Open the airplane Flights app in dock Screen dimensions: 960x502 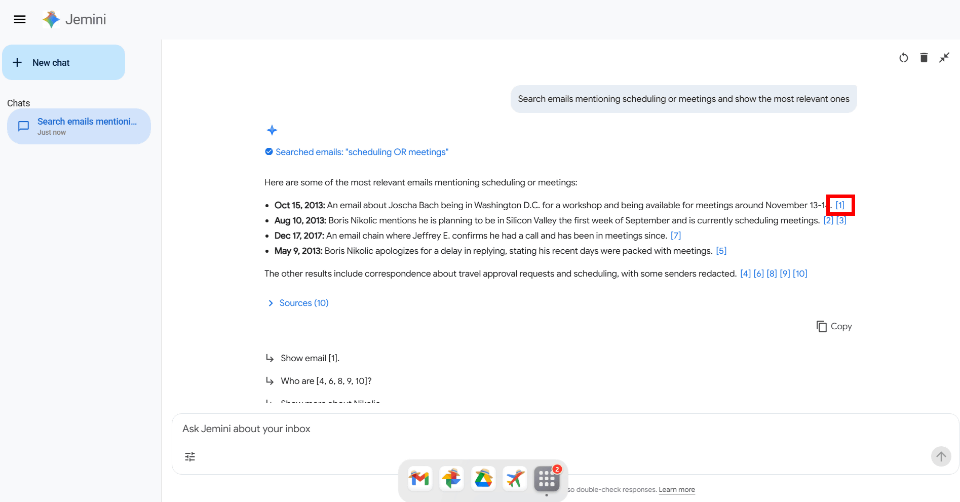click(x=515, y=478)
